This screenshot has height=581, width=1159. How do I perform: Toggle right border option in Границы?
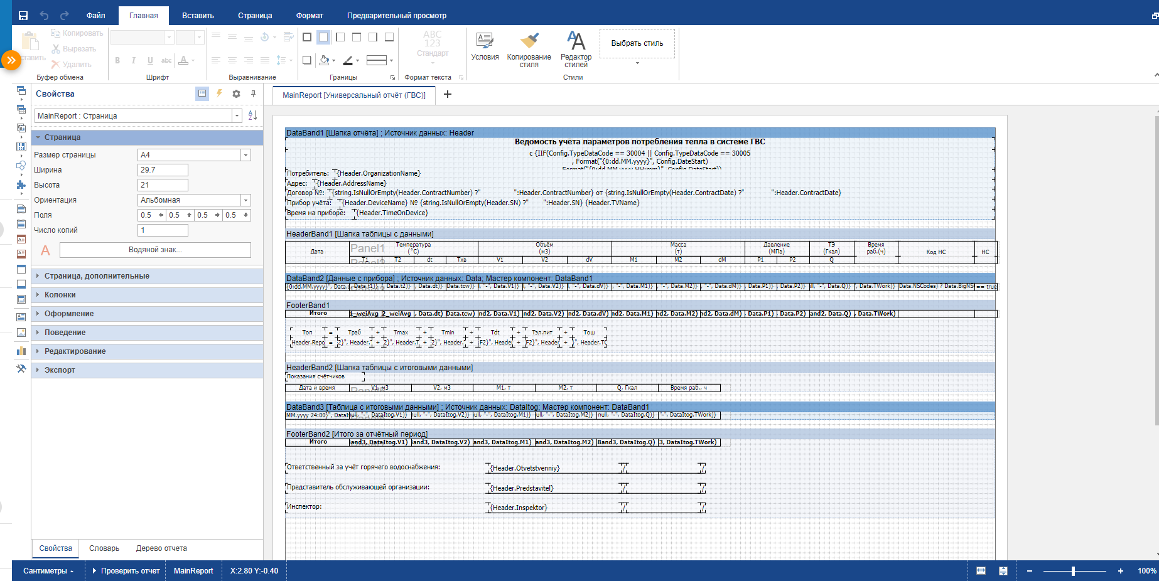[x=373, y=37]
